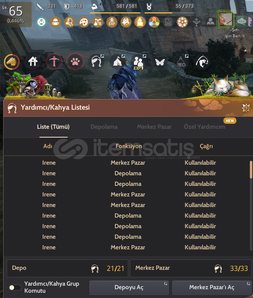253x298 pixels.
Task: Open the pet paw icon
Action: click(75, 62)
